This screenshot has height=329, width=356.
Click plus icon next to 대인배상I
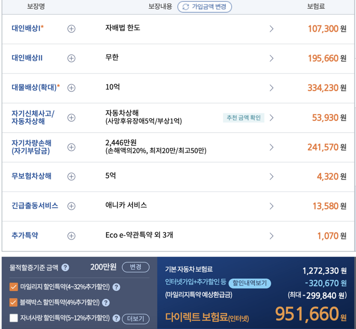click(x=71, y=29)
